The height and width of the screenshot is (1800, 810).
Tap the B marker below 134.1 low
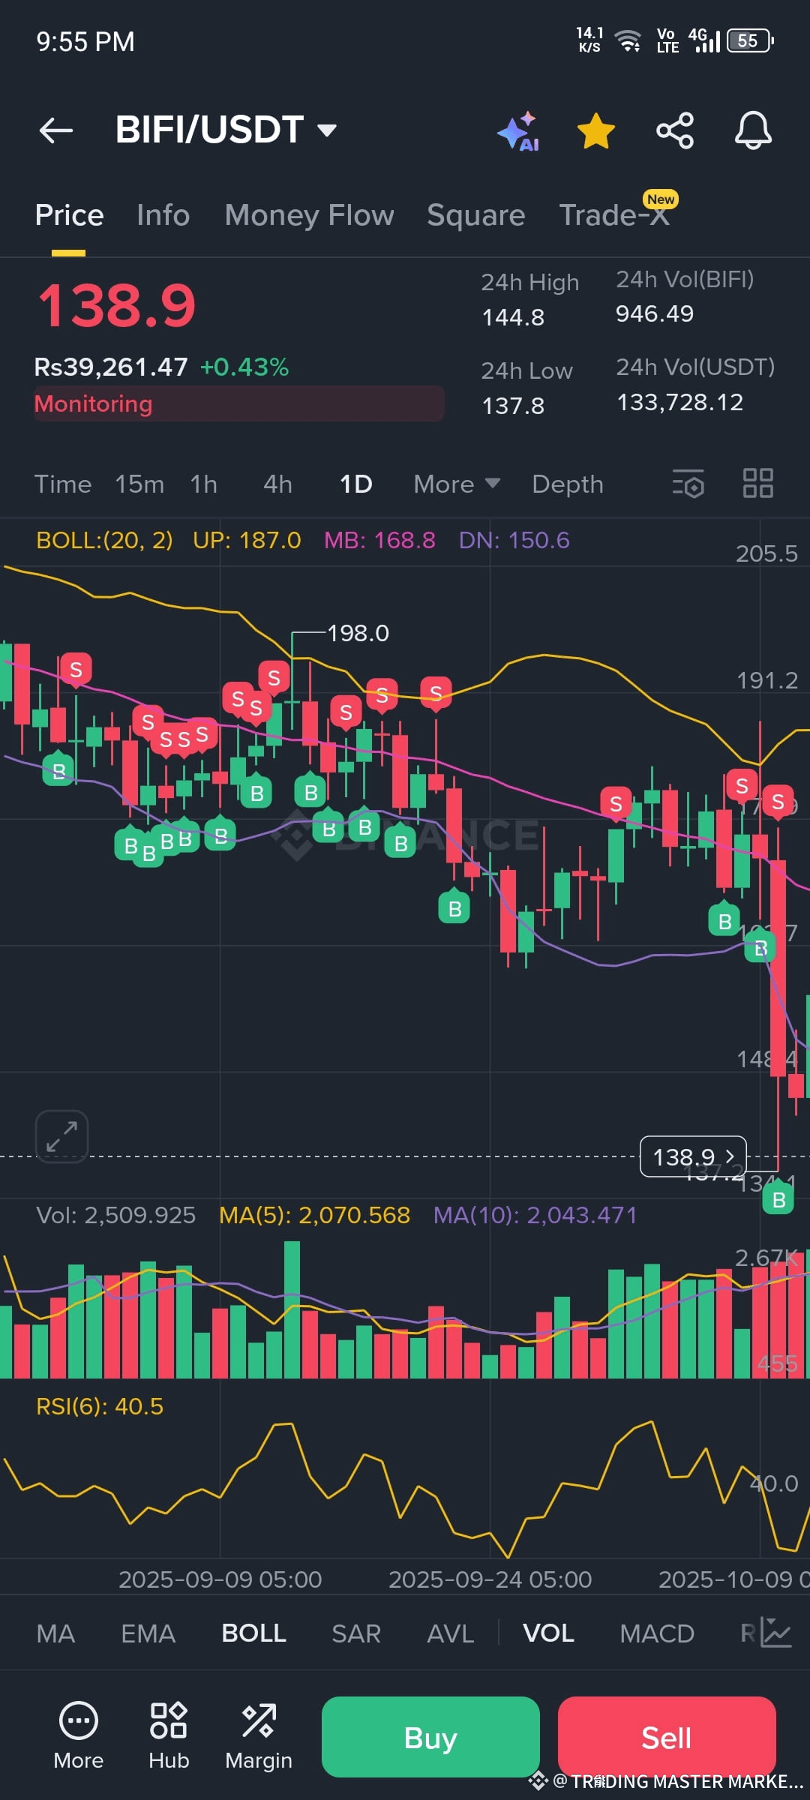coord(778,1199)
